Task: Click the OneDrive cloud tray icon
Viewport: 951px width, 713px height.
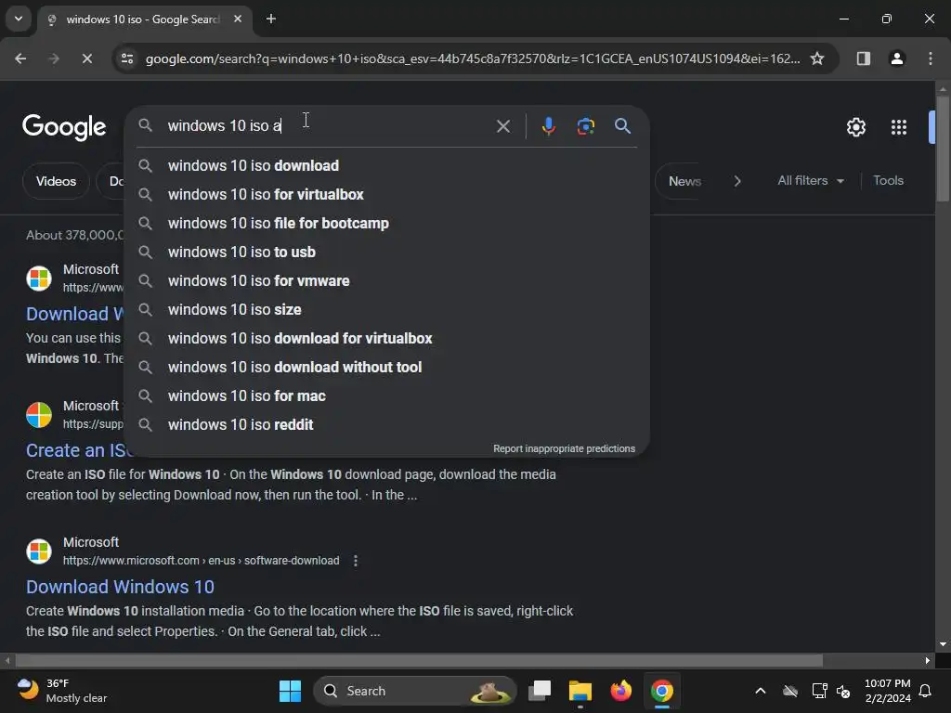Action: click(789, 691)
